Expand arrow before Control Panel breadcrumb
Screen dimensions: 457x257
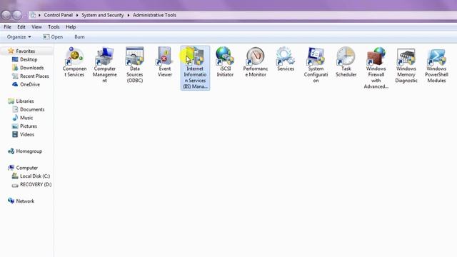[39, 15]
